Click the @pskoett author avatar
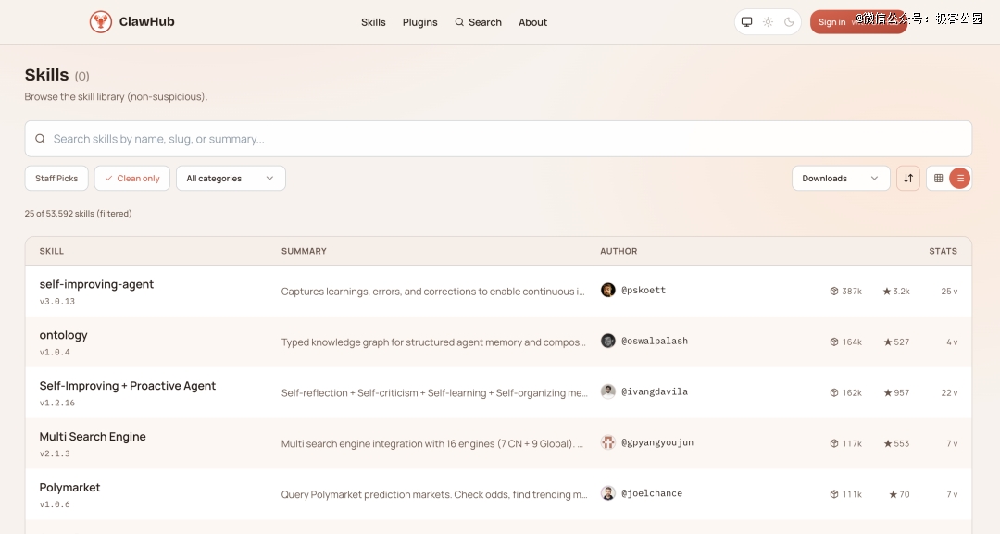This screenshot has width=1000, height=534. click(608, 291)
